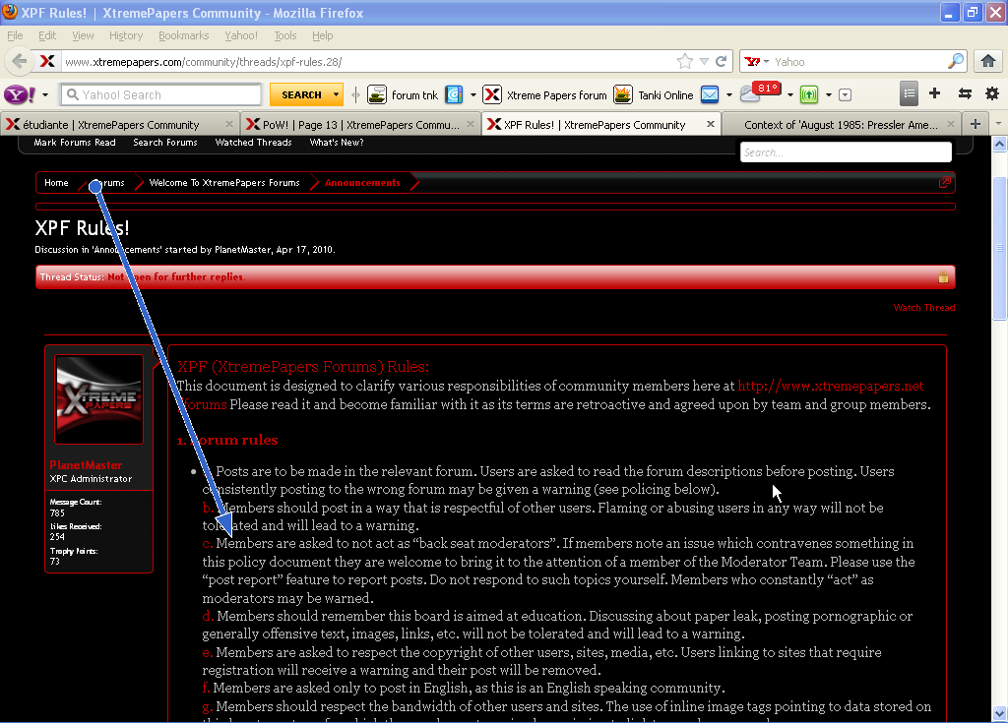This screenshot has height=723, width=1008.
Task: Click the search magnifier in Yahoo search box
Action: [956, 62]
